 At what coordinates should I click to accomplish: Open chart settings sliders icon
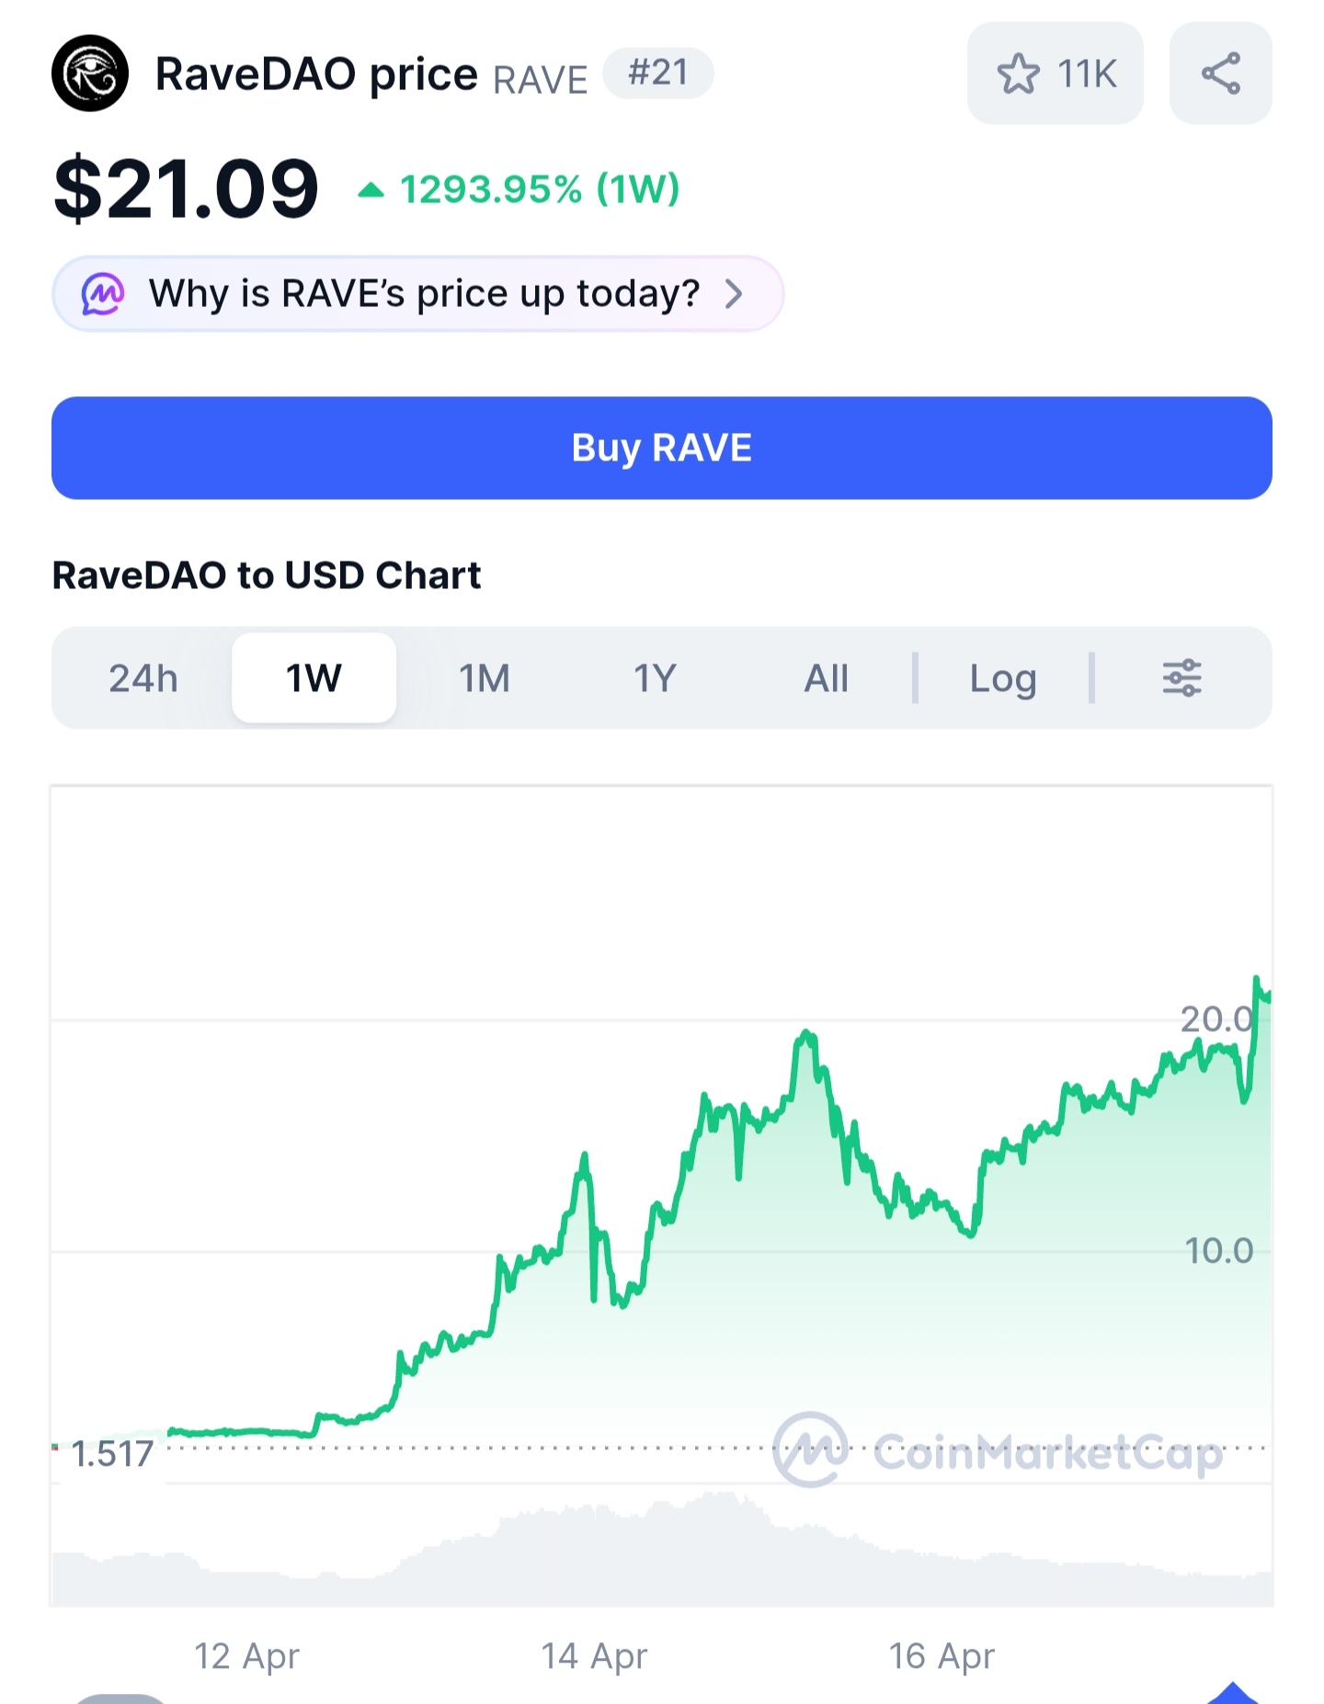tap(1182, 678)
